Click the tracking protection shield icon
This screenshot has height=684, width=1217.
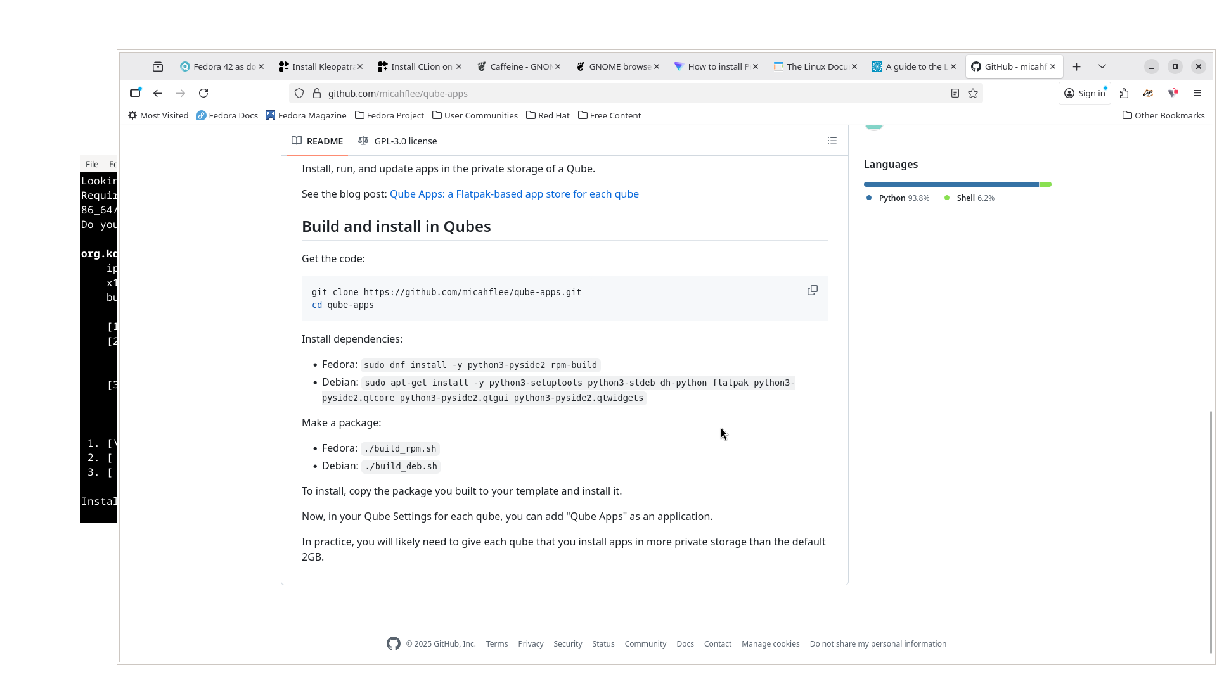click(299, 93)
